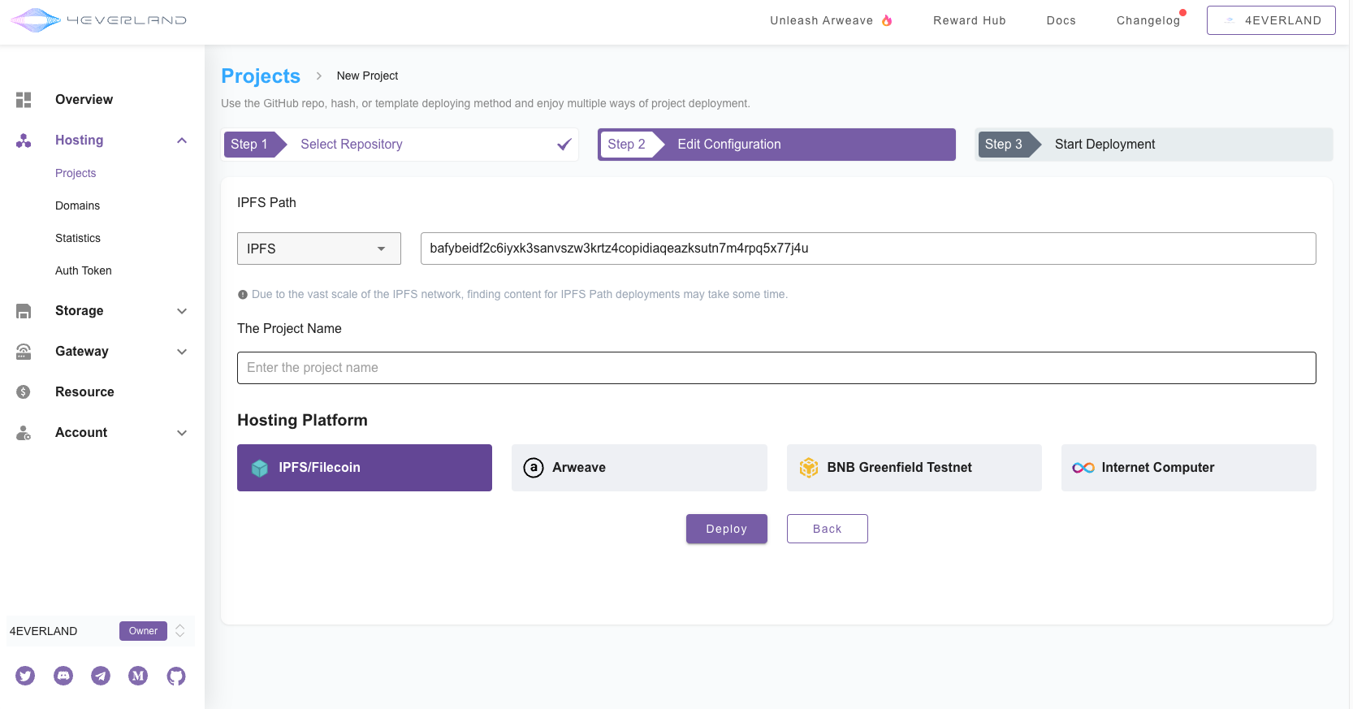1353x709 pixels.
Task: Expand the Storage sidebar section
Action: pyautogui.click(x=182, y=311)
